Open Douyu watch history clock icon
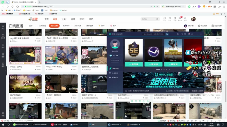Viewport: 227px width, 127px height. click(165, 18)
